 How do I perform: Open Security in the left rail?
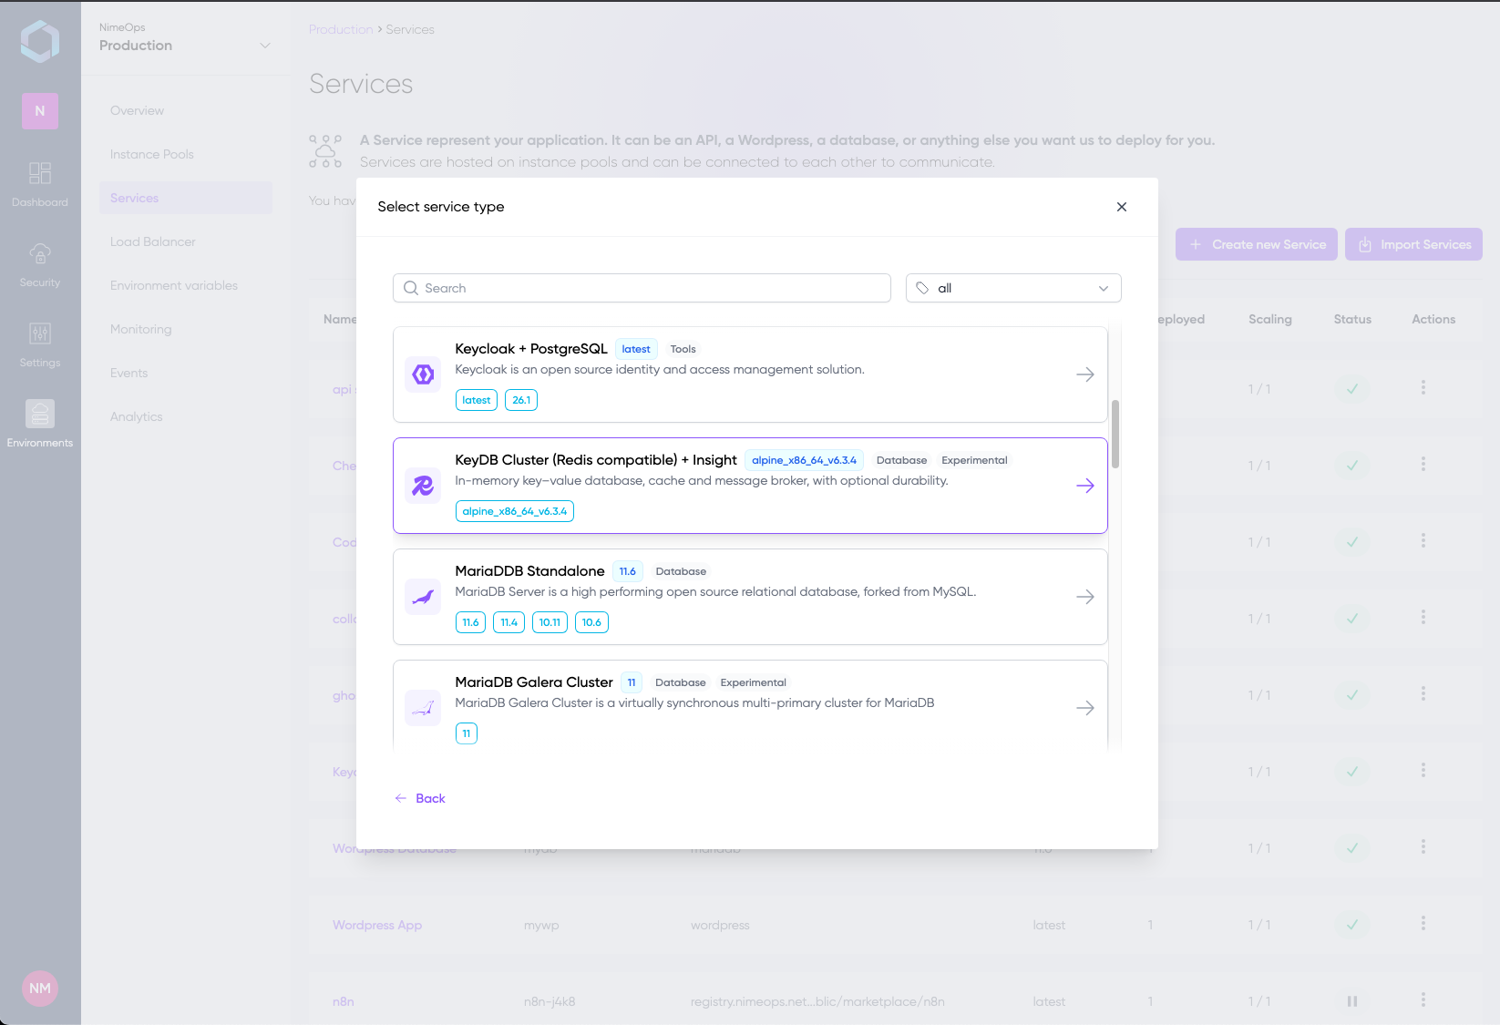point(40,264)
